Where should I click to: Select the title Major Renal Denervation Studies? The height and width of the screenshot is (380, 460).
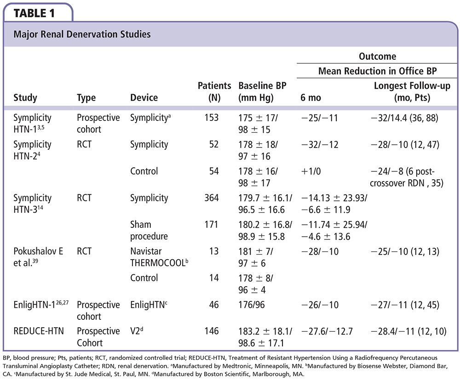tap(82, 34)
